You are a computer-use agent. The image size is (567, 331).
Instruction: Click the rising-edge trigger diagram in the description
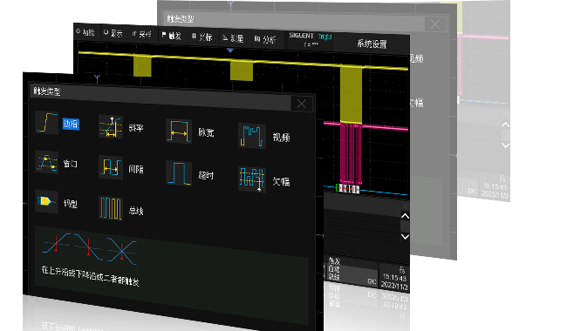point(57,244)
